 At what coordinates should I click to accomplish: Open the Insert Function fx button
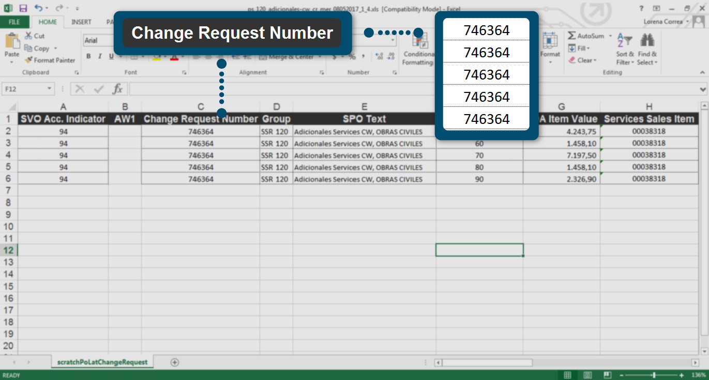[x=118, y=89]
